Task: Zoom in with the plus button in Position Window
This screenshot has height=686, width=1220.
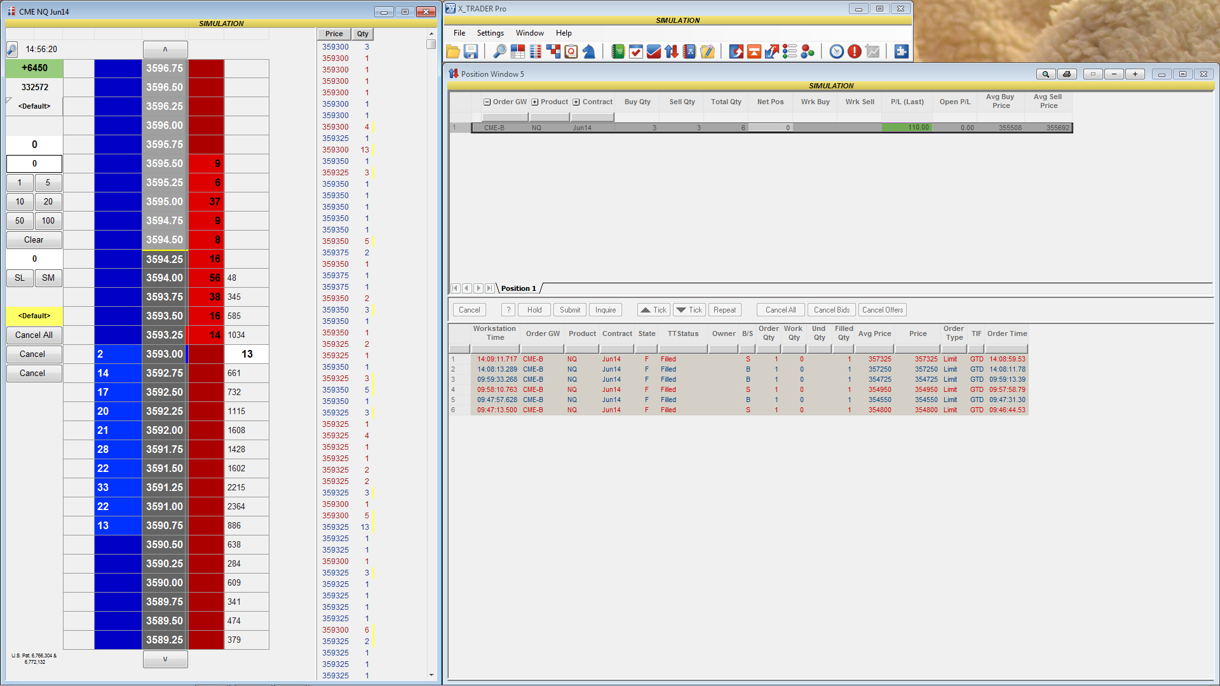Action: 1135,74
